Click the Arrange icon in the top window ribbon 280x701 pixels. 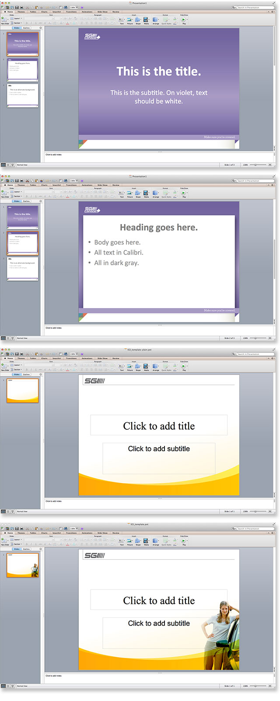click(x=155, y=20)
